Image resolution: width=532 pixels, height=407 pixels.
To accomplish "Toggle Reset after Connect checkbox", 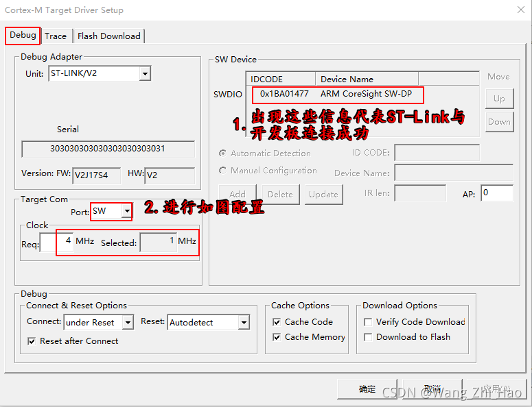I will pos(32,341).
